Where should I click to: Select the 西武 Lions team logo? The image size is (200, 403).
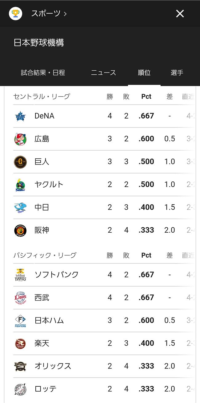coord(20,297)
